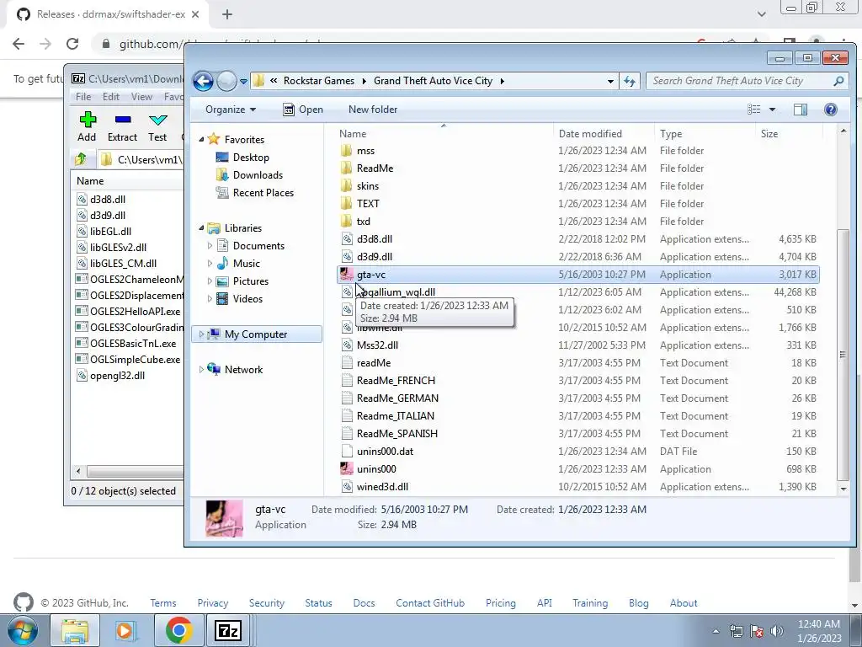Image resolution: width=862 pixels, height=647 pixels.
Task: Click Chrome back arrow icon
Action: pyautogui.click(x=19, y=44)
